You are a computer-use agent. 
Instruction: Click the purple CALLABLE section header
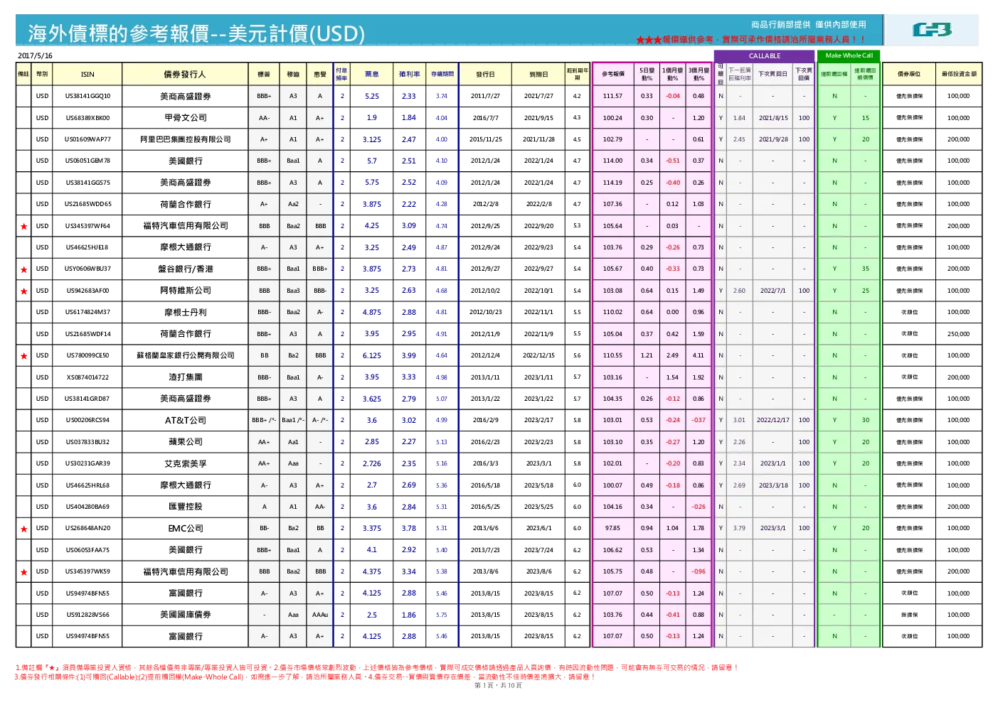pyautogui.click(x=765, y=56)
